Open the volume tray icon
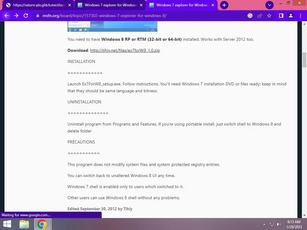Viewport: 307px width, 230px height. tap(279, 224)
